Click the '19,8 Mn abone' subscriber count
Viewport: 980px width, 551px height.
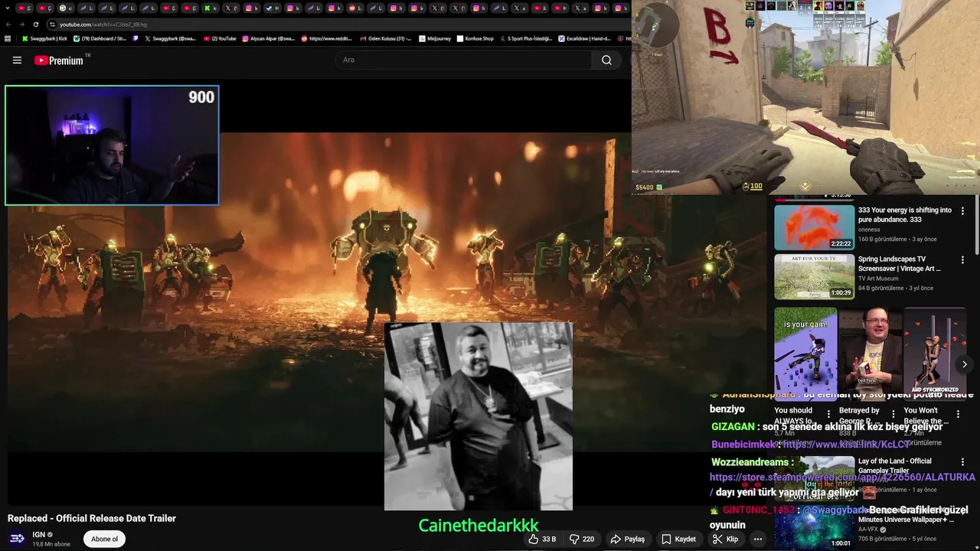point(51,544)
